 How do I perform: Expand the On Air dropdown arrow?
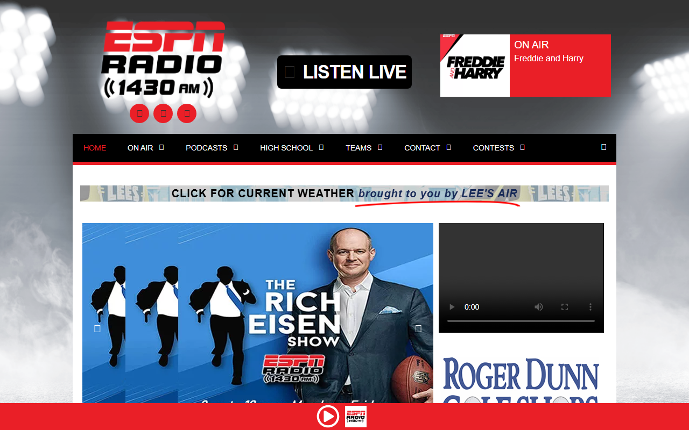pyautogui.click(x=161, y=147)
